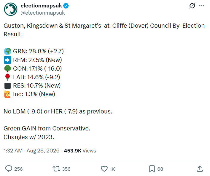
Task: Click the repost arrows icon
Action: 56,169
